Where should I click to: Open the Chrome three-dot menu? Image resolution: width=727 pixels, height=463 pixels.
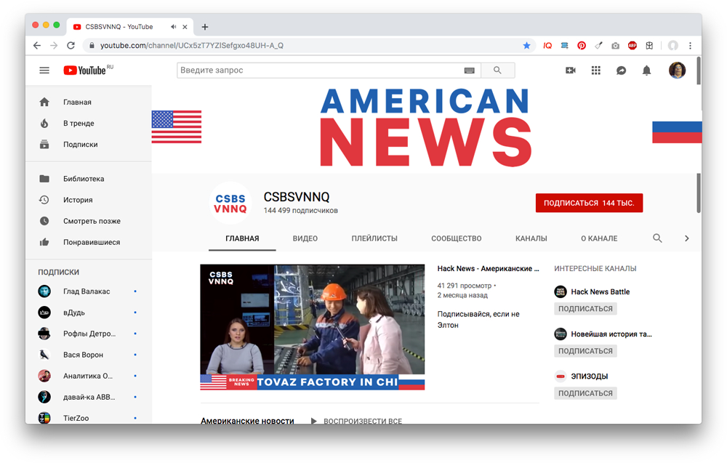pyautogui.click(x=690, y=45)
